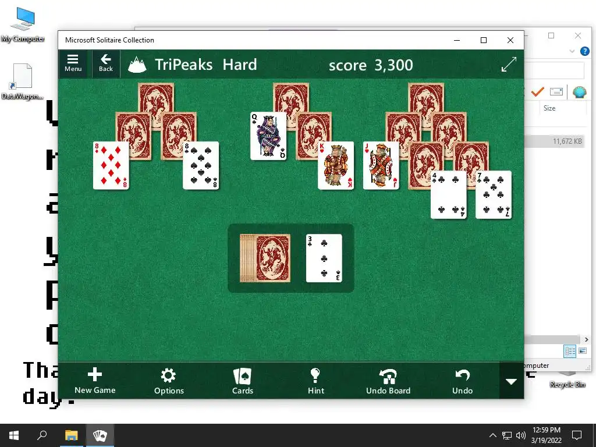Open the Windows Start menu
This screenshot has width=596, height=447.
click(14, 435)
